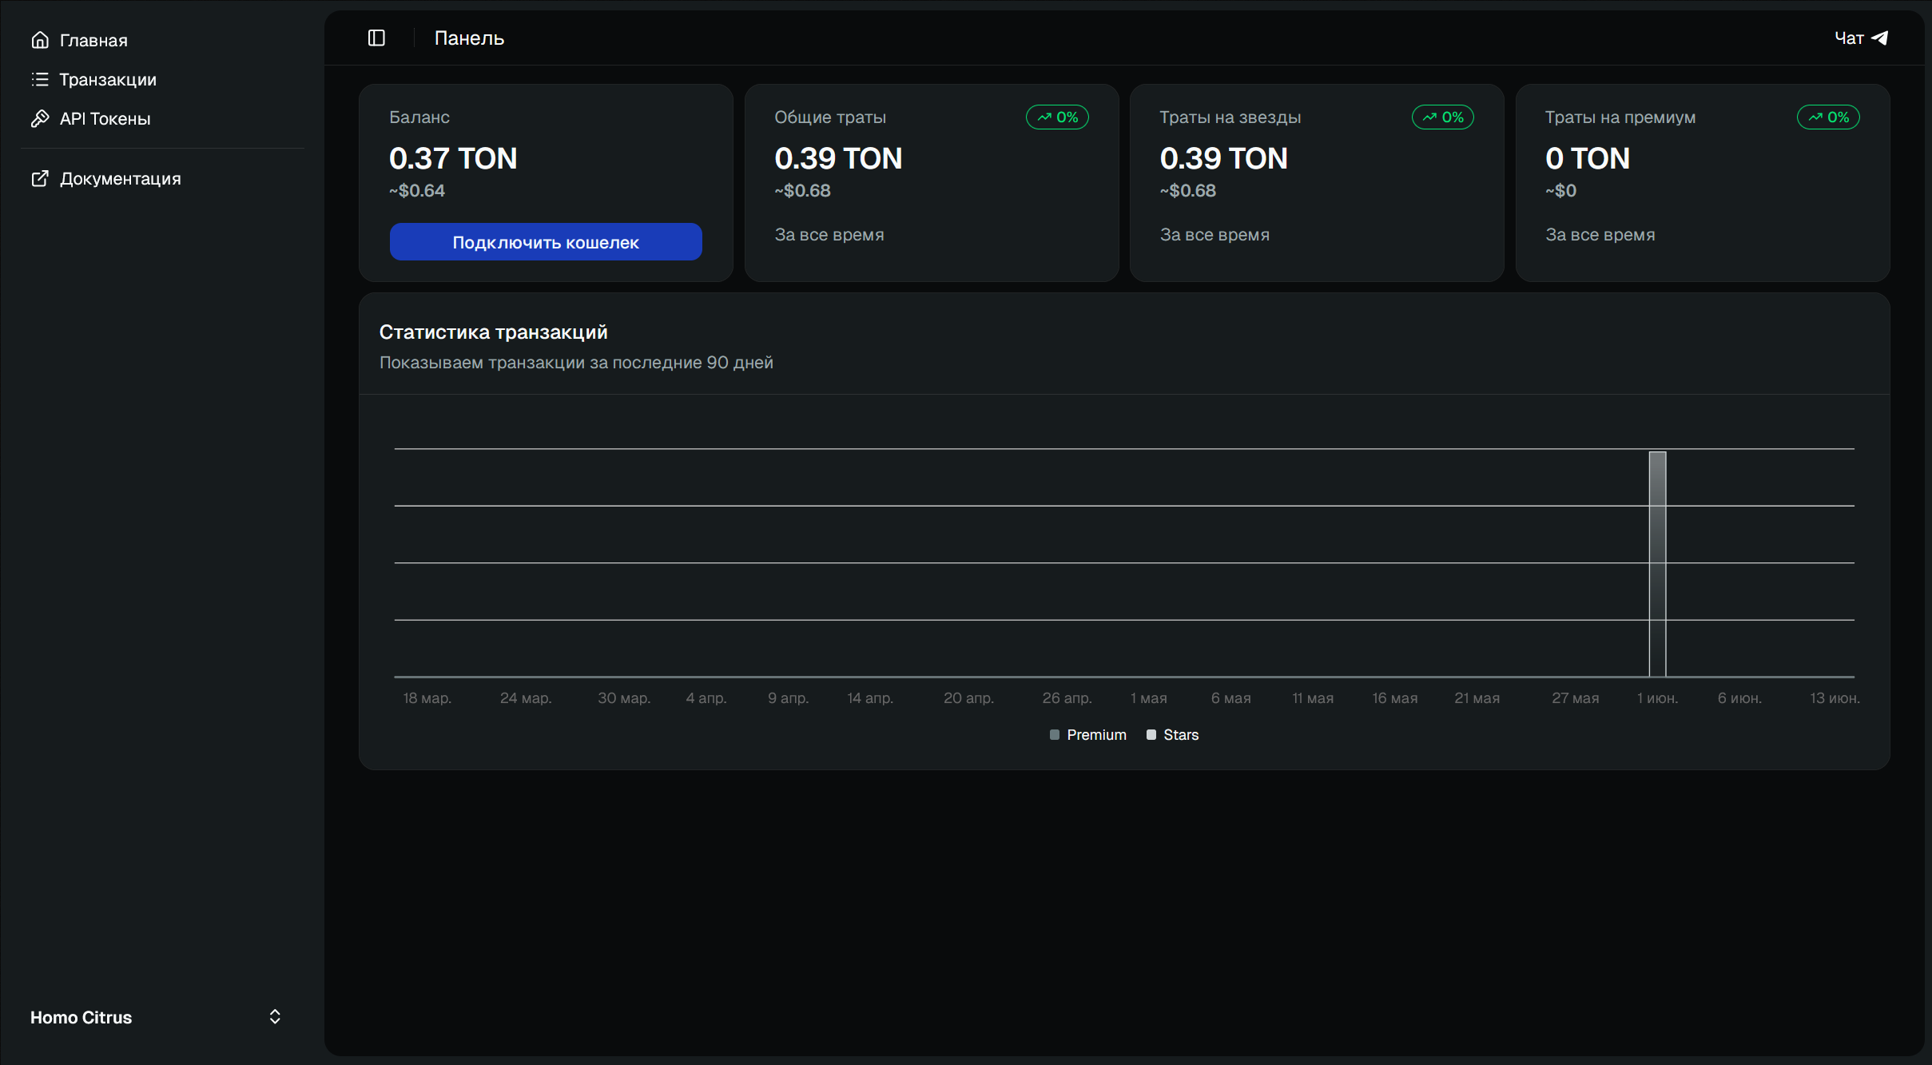Image resolution: width=1932 pixels, height=1065 pixels.
Task: Expand the Homo Citrus account chevron
Action: (x=275, y=1016)
